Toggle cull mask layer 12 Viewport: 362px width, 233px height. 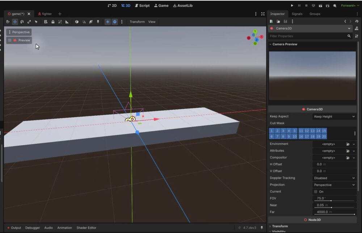tap(307, 131)
